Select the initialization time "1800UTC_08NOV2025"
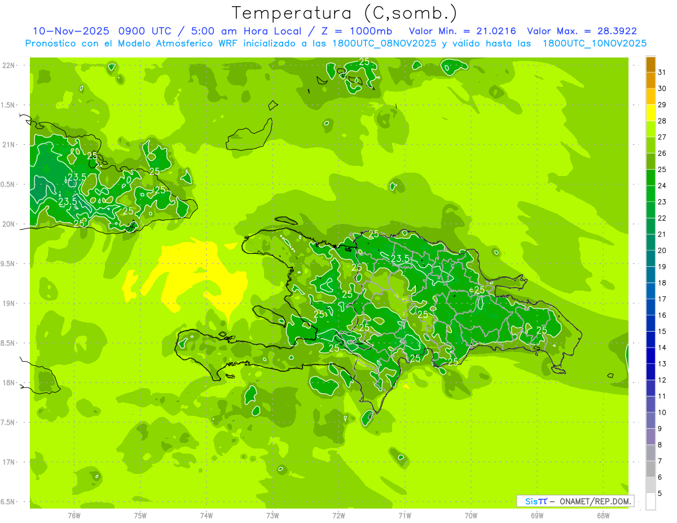Viewport: 677px width, 523px height. tap(384, 43)
